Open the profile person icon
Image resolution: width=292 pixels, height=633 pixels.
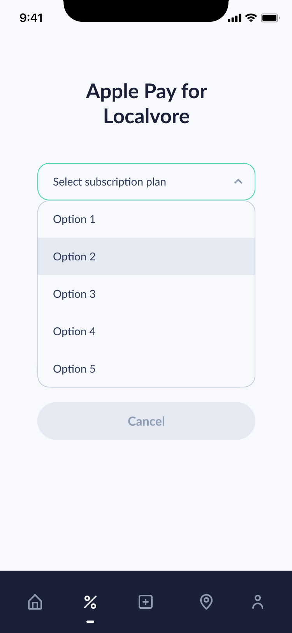pos(258,602)
